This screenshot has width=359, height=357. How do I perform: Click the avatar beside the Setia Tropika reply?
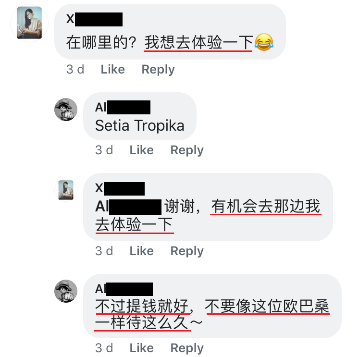pyautogui.click(x=66, y=110)
